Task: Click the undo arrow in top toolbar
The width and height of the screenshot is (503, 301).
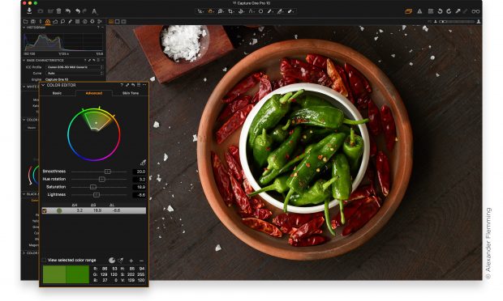Action: (78, 11)
